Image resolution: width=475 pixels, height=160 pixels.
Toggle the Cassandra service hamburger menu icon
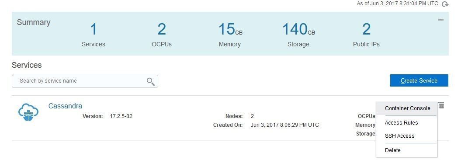(441, 105)
